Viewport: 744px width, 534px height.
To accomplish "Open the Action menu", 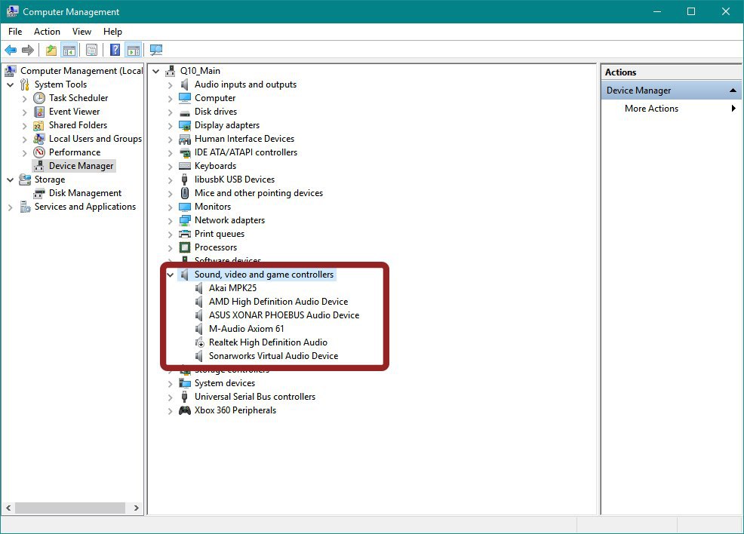I will 47,31.
